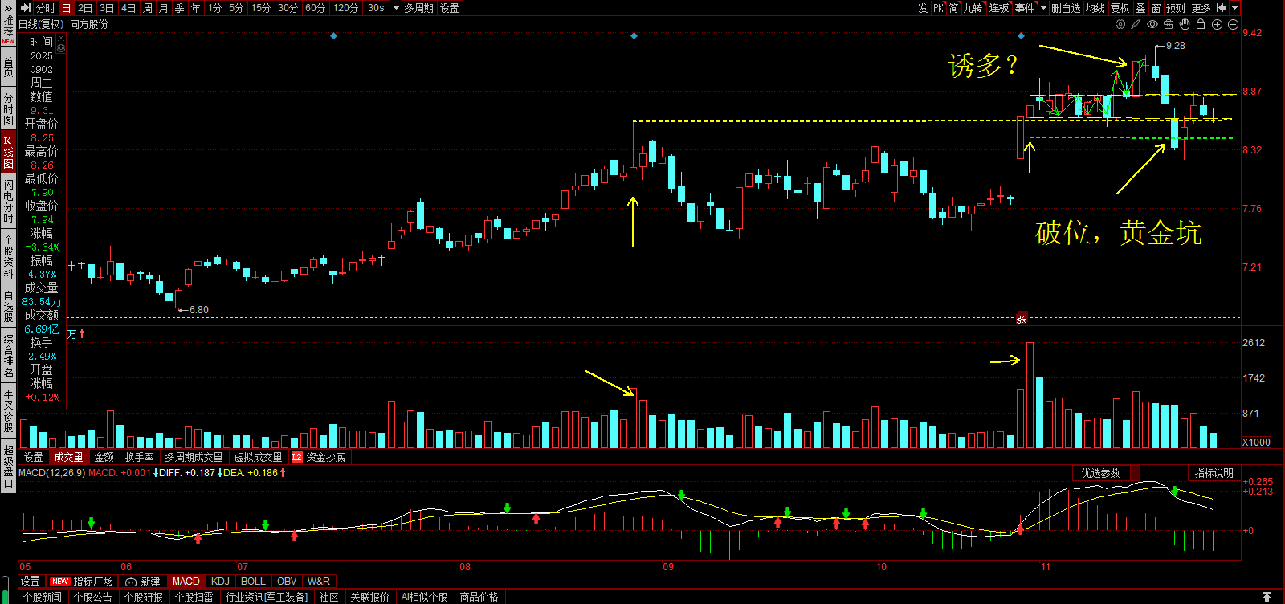1285x604 pixels.
Task: Switch to the 60分 period
Action: coord(315,8)
